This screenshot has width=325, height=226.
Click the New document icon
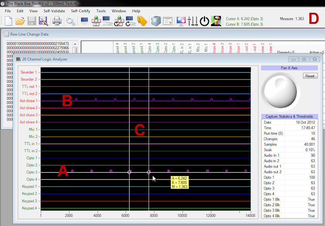click(x=8, y=21)
